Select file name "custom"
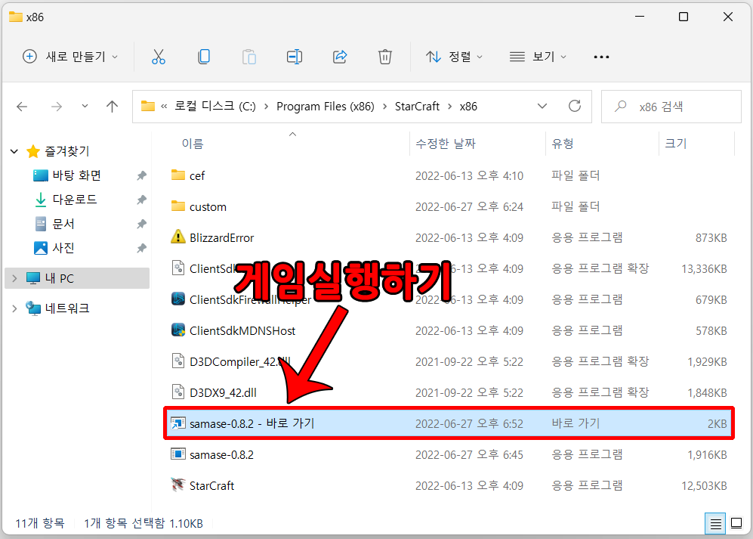The height and width of the screenshot is (539, 753). (x=208, y=206)
